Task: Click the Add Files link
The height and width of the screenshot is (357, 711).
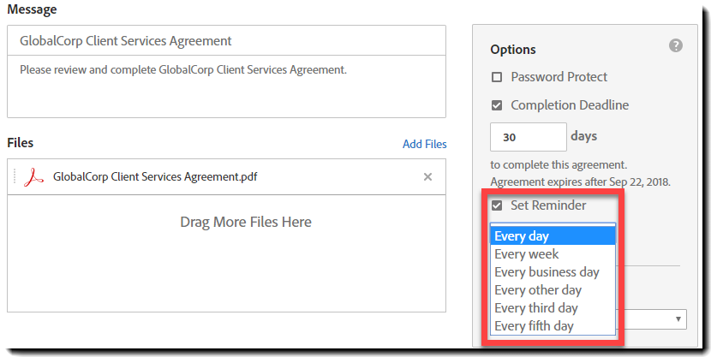Action: 424,144
